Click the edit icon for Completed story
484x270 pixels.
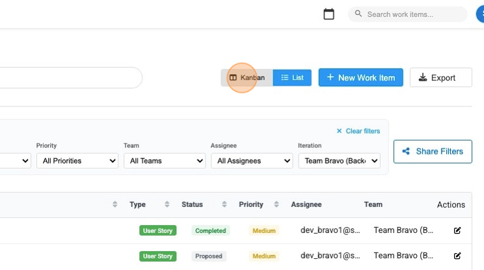coord(457,230)
